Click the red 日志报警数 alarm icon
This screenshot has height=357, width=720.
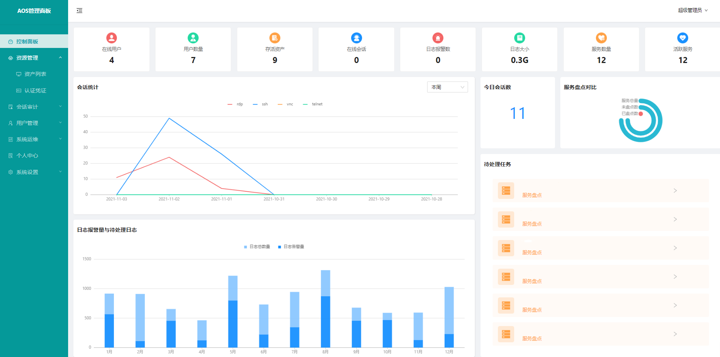[438, 38]
